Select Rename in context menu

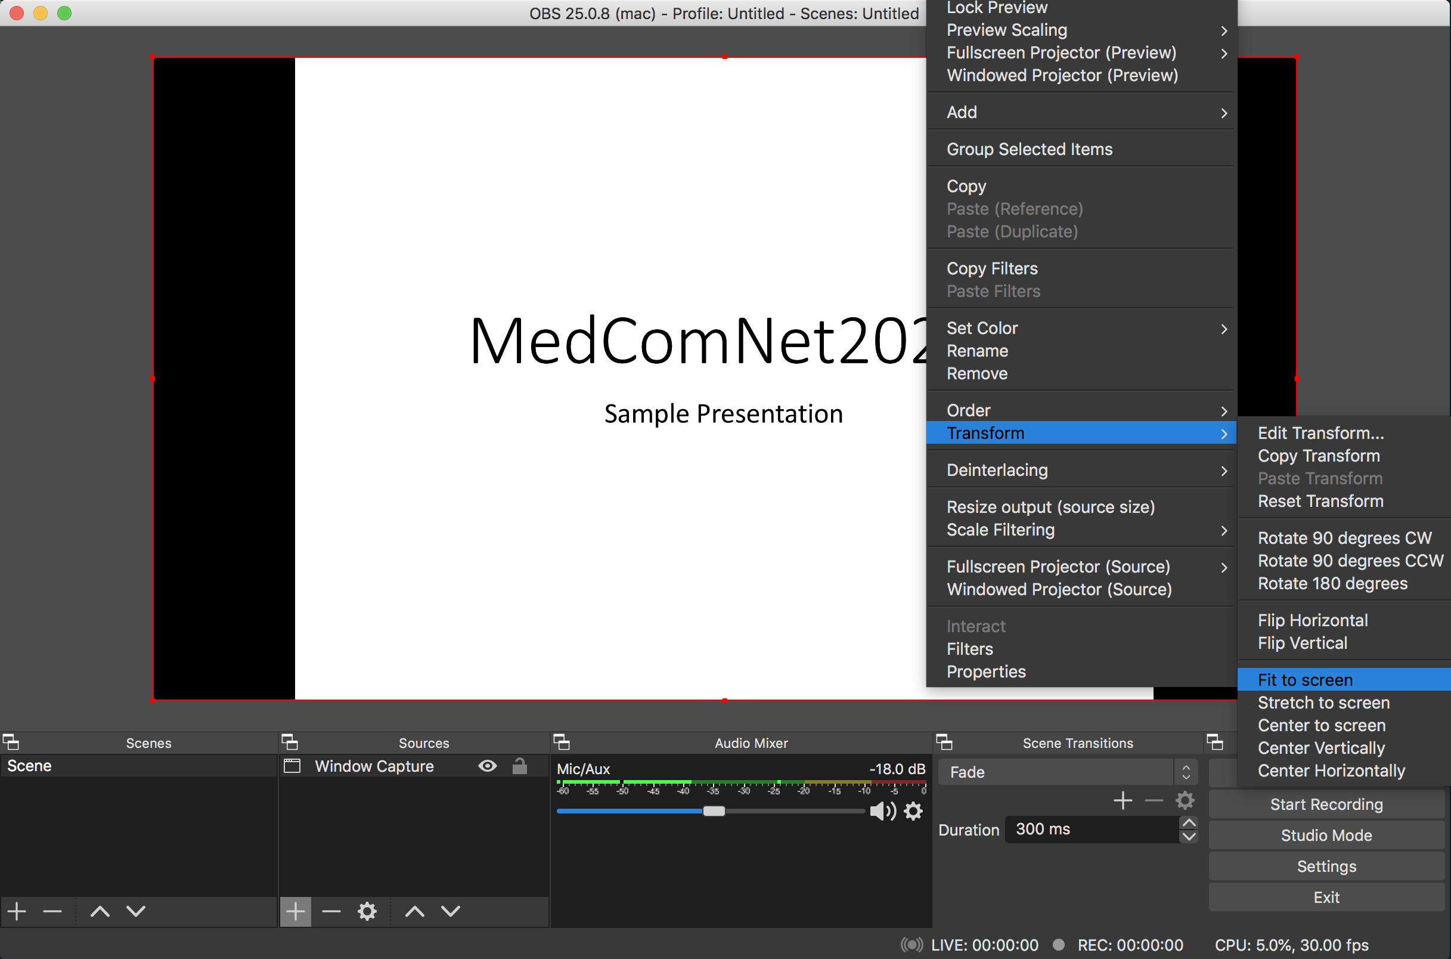[x=1081, y=351]
